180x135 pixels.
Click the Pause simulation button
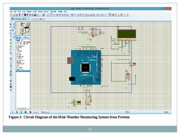[21, 112]
